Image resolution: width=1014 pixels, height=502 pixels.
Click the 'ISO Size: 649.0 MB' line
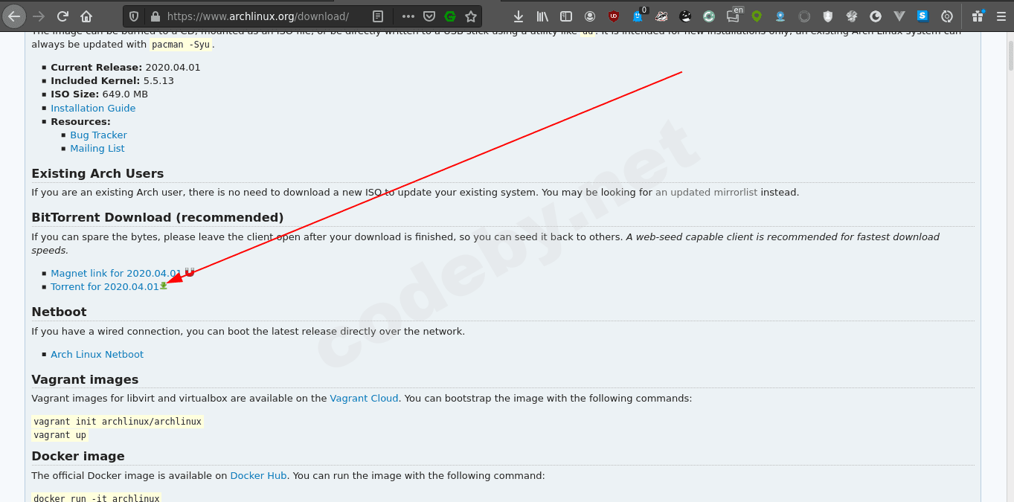[x=99, y=94]
